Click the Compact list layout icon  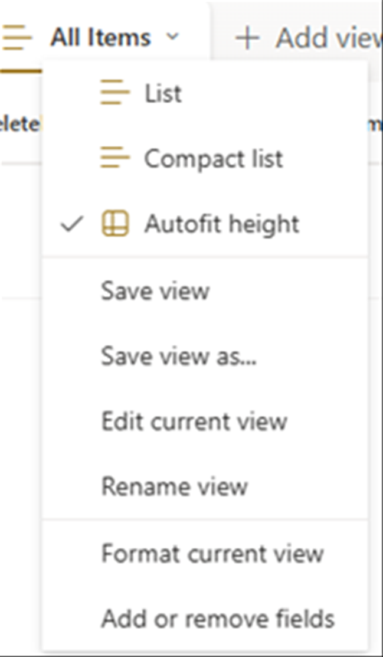tap(115, 158)
